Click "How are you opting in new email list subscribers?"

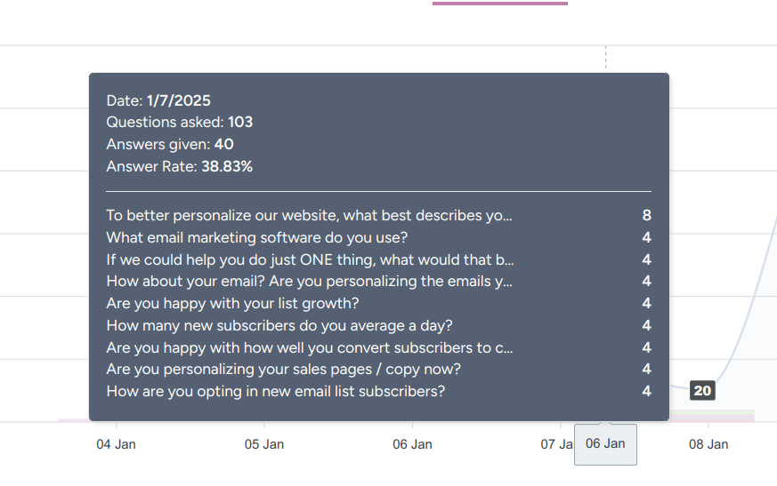(x=275, y=391)
